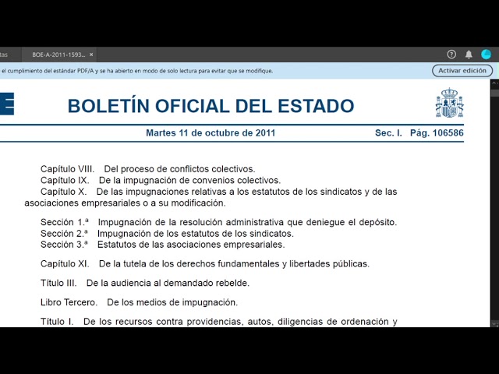The image size is (499, 374).
Task: Click the line Capítulo VIII. Del proceso de conflictos colectivos
Action: tap(147, 169)
